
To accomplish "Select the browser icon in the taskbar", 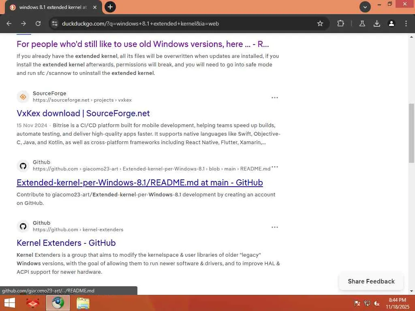I will coord(58,303).
